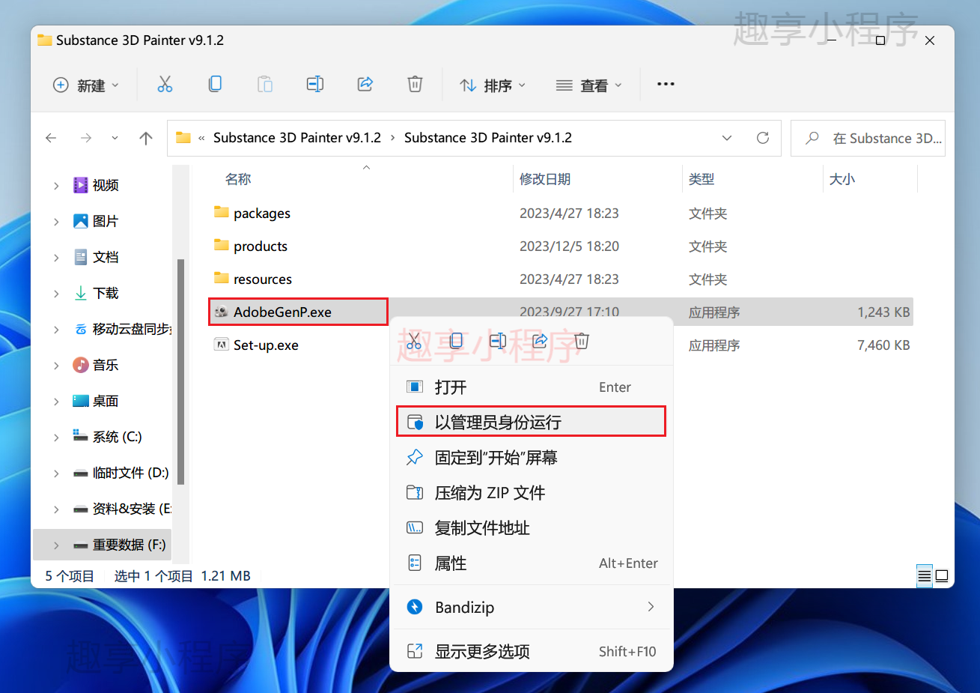
Task: Click the Copy icon in the Explorer toolbar
Action: click(215, 85)
